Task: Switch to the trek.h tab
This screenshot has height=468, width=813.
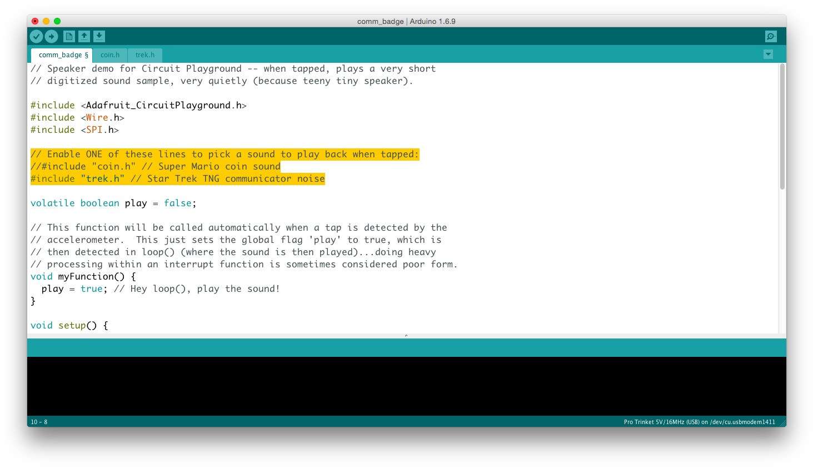Action: click(x=145, y=55)
